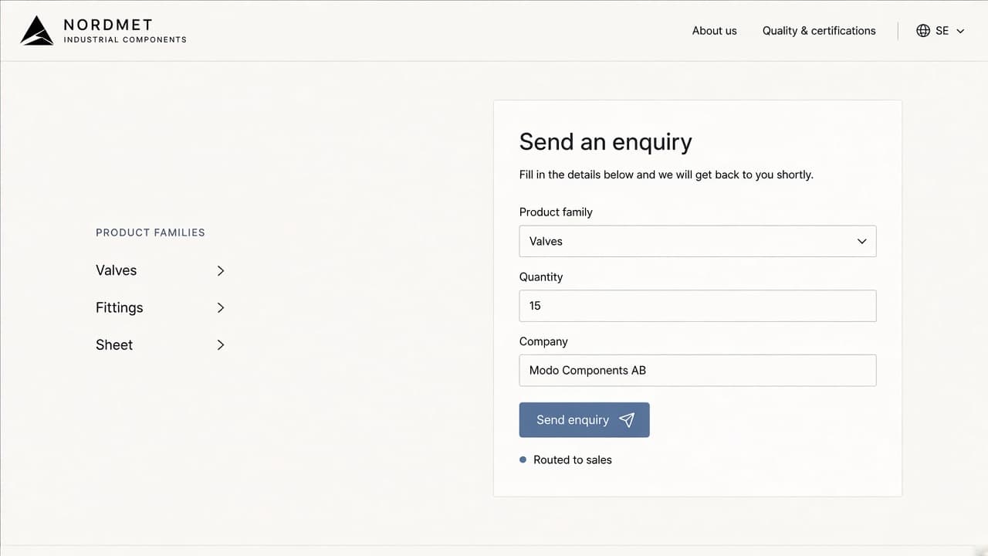Select Sheet in product families list
Screen dimensions: 988x556
pos(114,344)
